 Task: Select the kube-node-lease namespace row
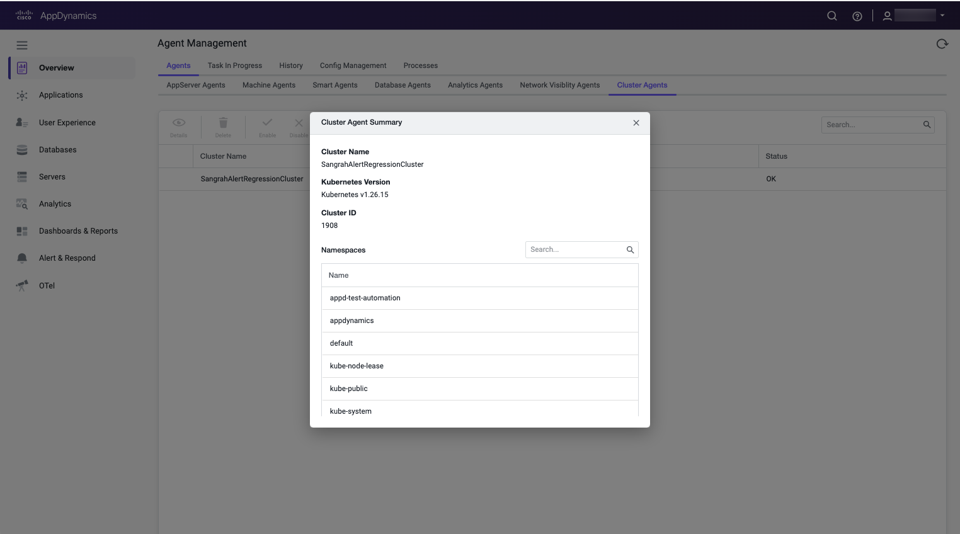coord(480,366)
